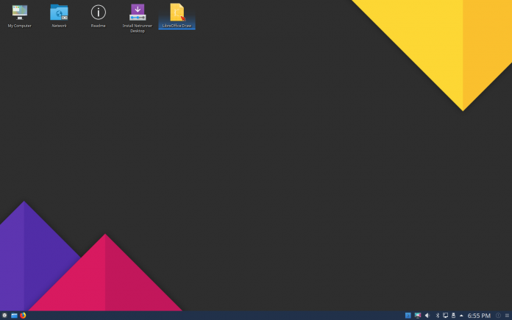Open display configuration tray icon
Viewport: 512px width, 320px height.
point(418,316)
